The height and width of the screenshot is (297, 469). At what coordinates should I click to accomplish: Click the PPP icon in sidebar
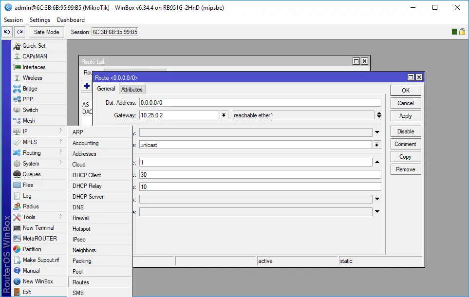click(17, 99)
